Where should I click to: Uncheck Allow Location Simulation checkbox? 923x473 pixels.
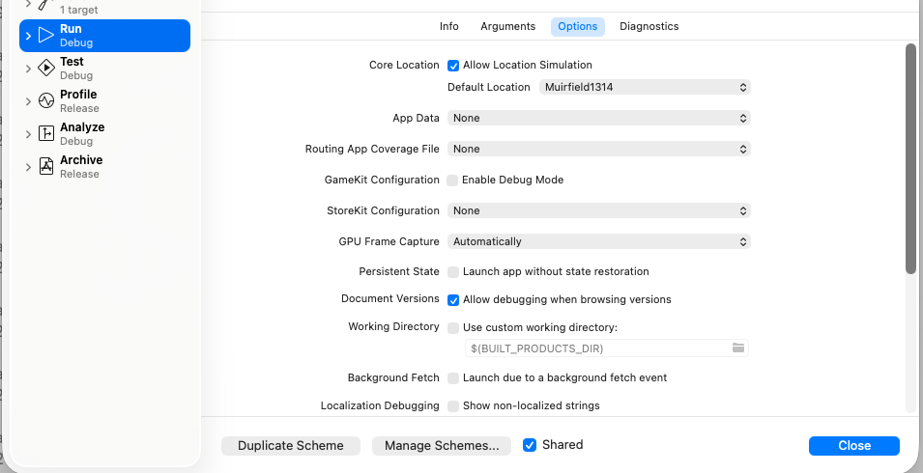[x=453, y=66]
